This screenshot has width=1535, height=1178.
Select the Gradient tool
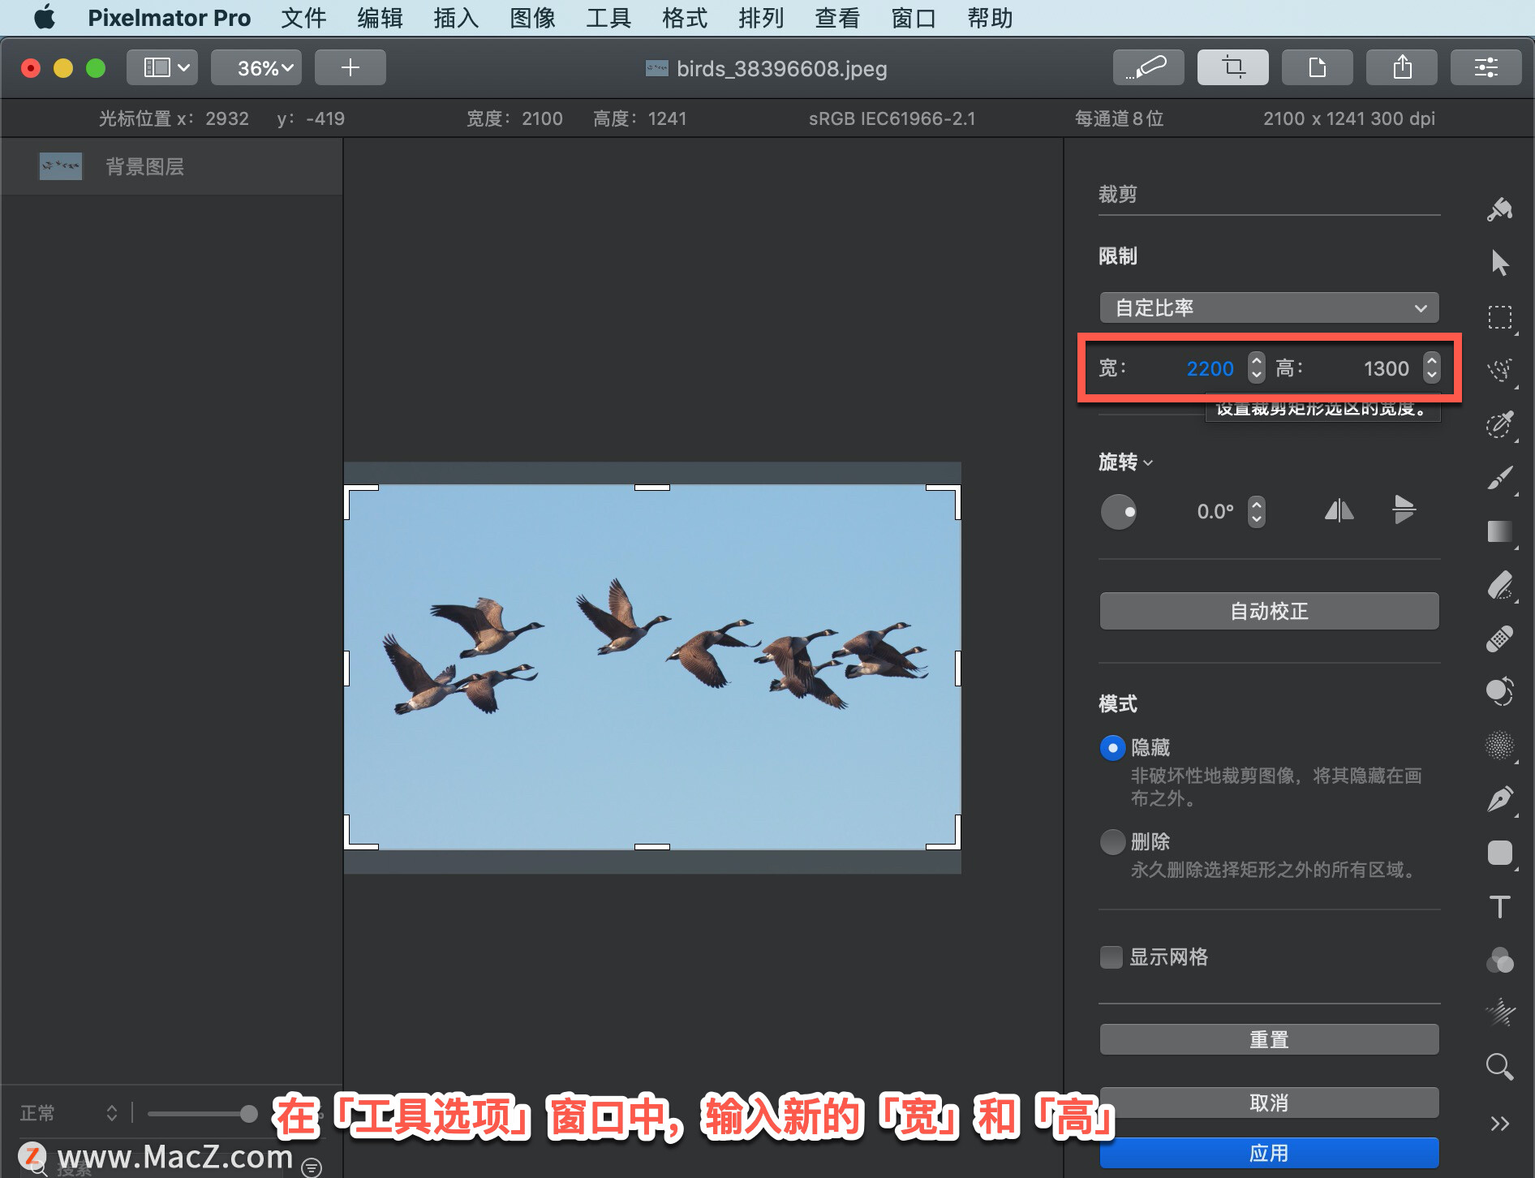1499,531
